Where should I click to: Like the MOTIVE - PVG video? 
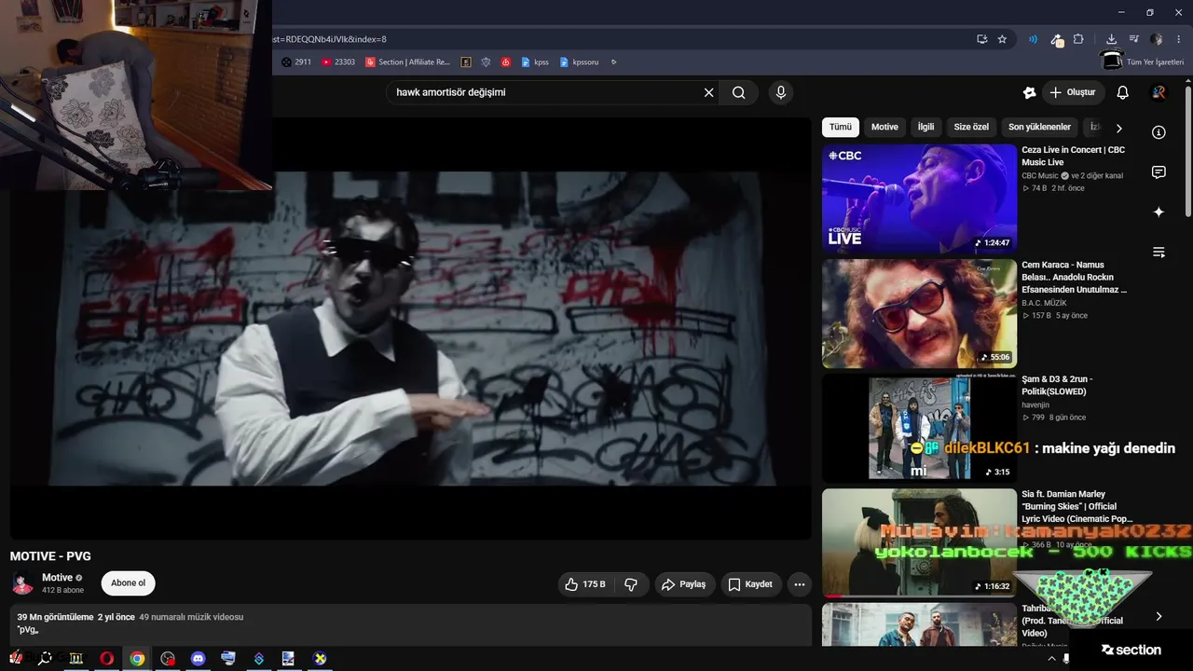(585, 584)
